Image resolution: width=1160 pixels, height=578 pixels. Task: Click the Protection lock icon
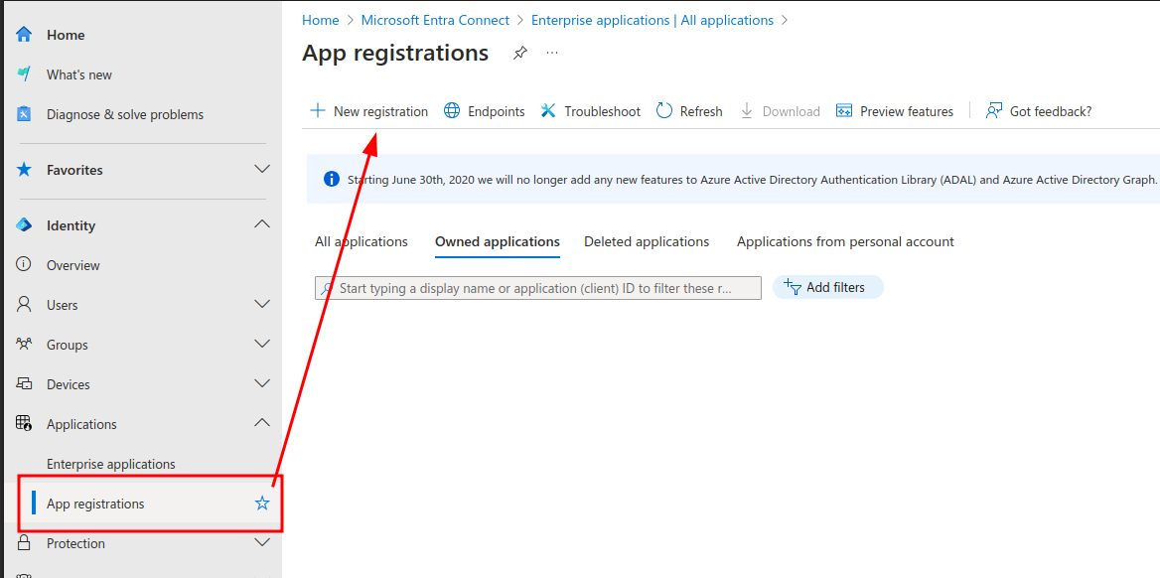(x=25, y=543)
